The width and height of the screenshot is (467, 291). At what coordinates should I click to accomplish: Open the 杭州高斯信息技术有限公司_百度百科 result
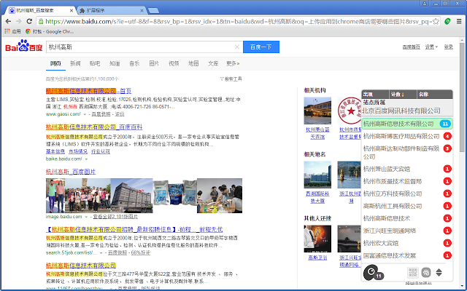[x=94, y=127]
